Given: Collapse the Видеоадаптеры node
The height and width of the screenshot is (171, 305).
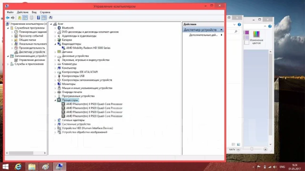Looking at the screenshot, I should coord(55,44).
